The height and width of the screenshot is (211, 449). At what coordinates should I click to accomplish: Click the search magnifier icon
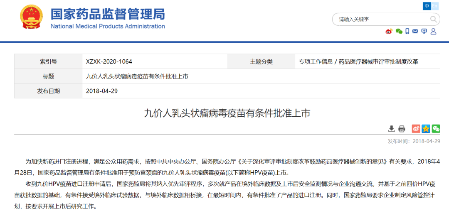pyautogui.click(x=433, y=20)
